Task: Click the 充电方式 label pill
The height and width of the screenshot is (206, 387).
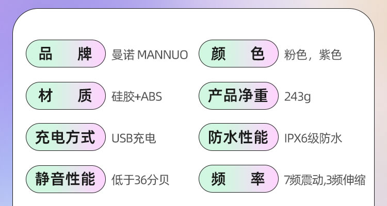Action: click(x=66, y=137)
